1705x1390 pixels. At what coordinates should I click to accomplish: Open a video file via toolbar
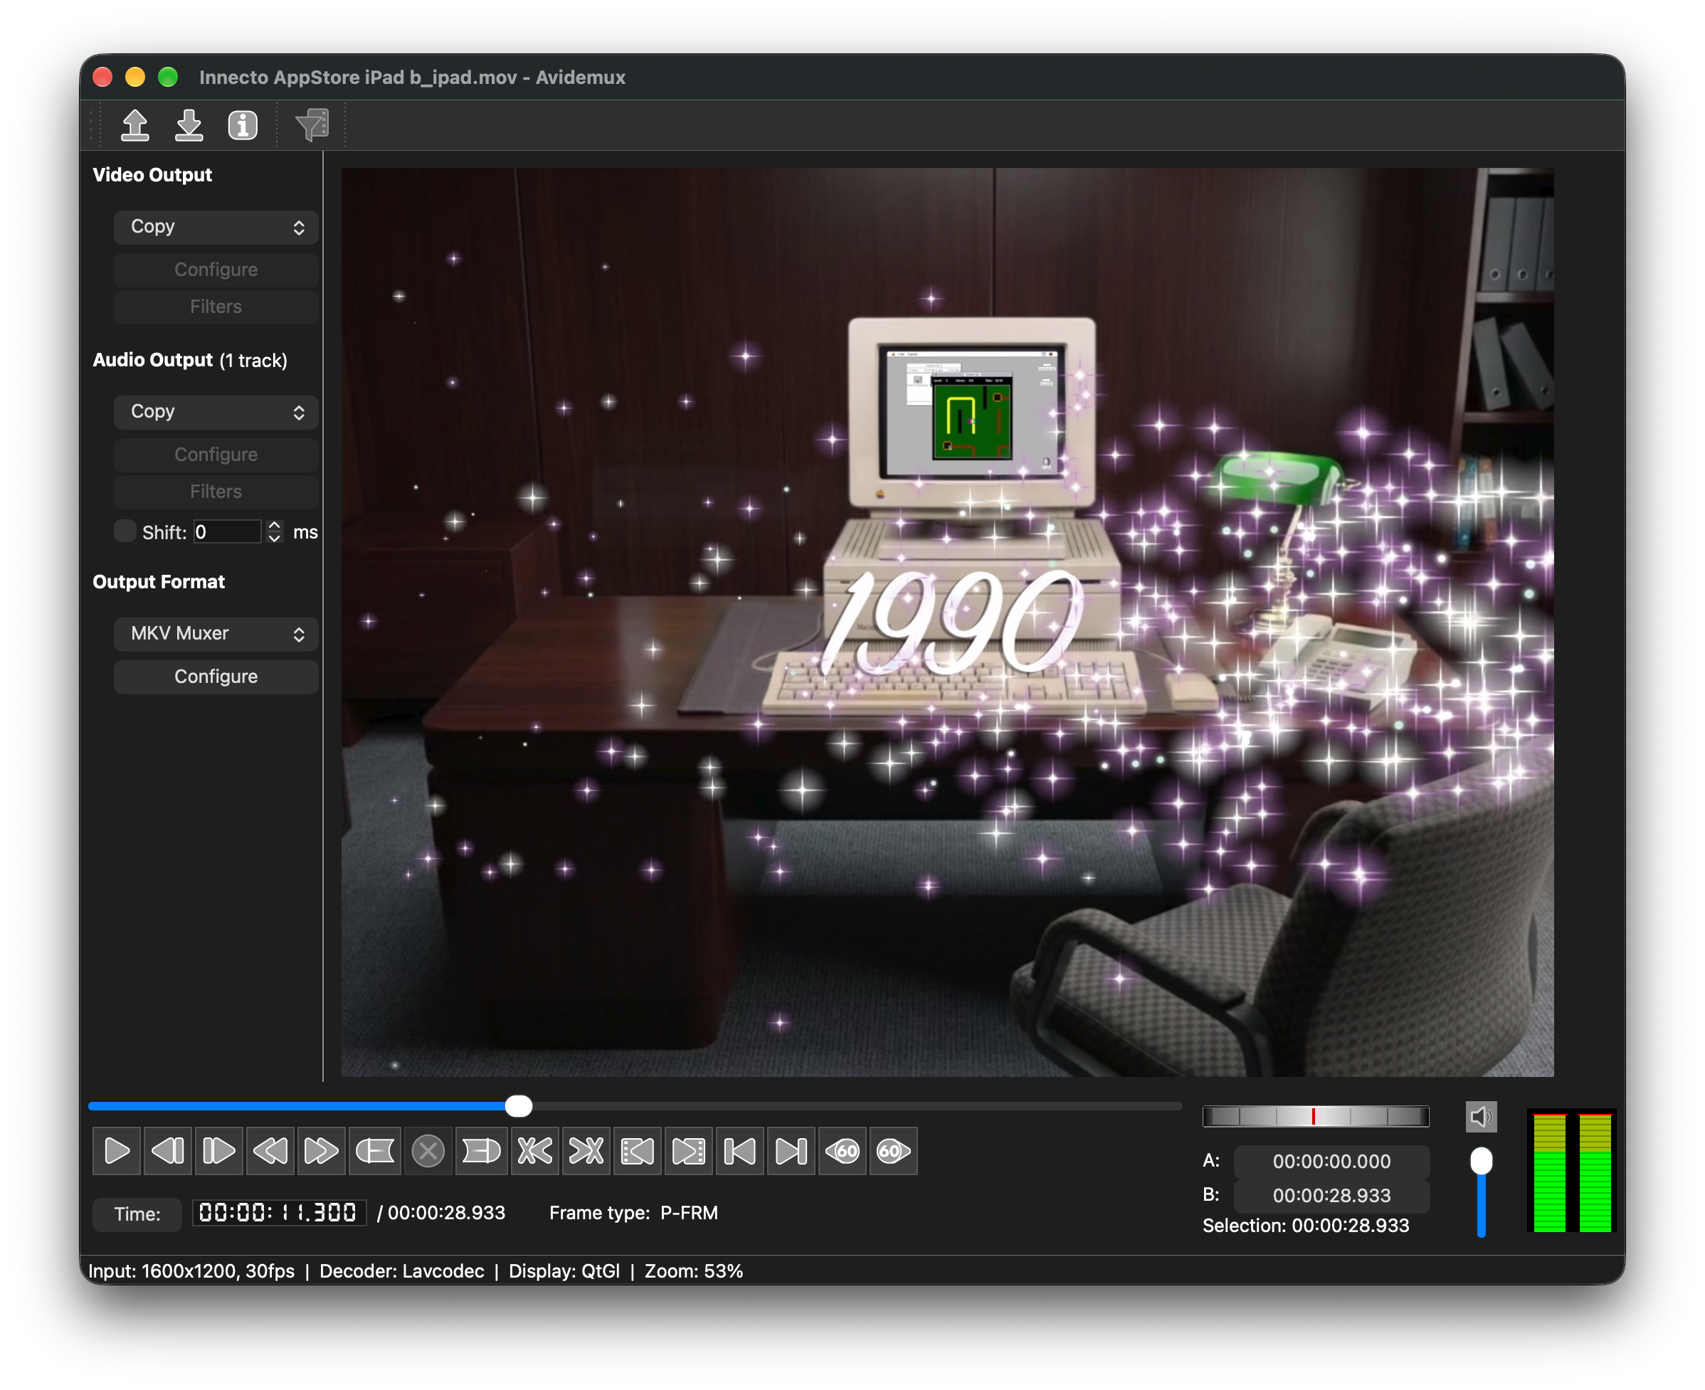point(134,126)
